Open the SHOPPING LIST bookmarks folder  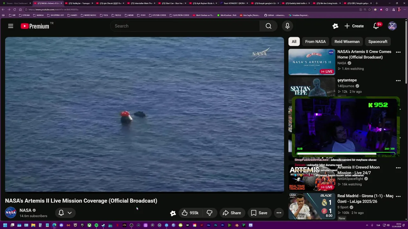tap(55, 15)
